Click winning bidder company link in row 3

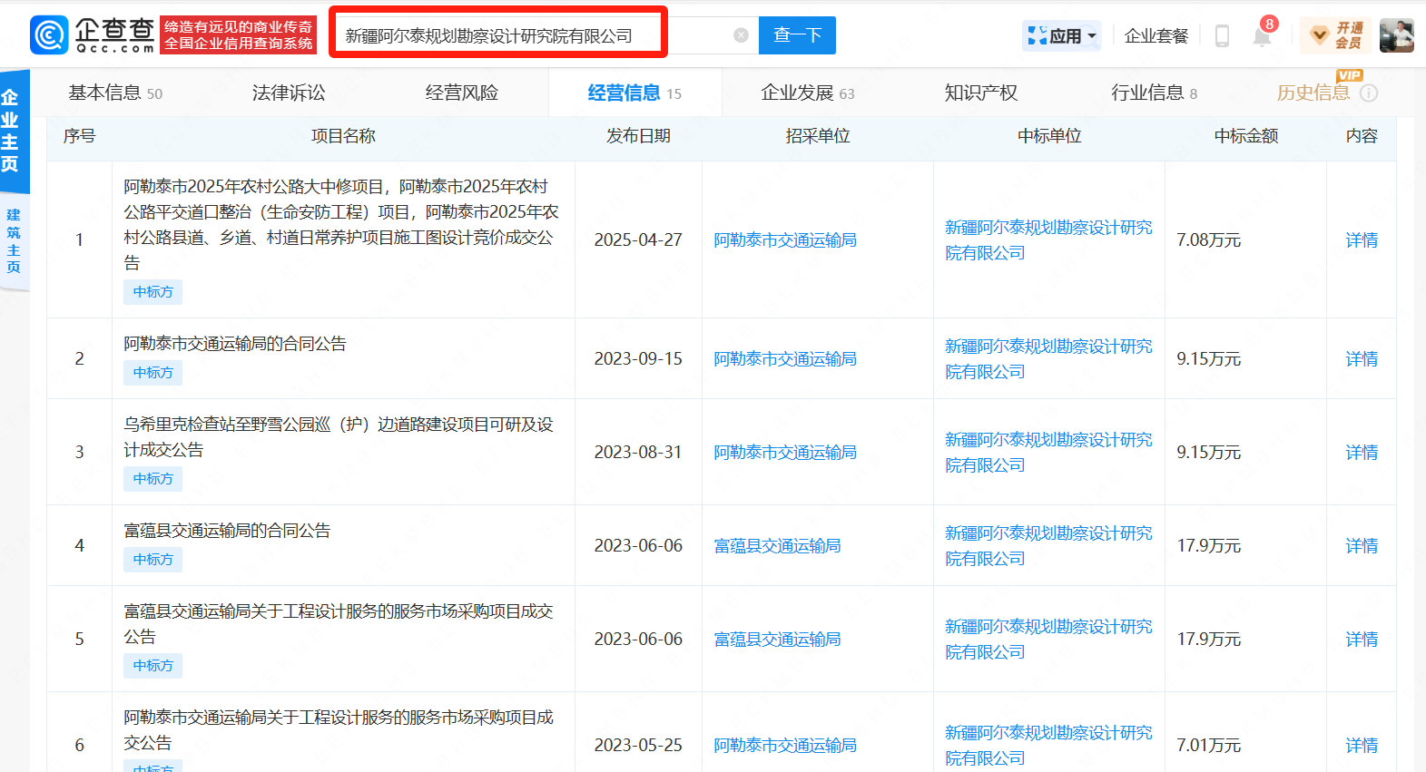(x=1048, y=452)
